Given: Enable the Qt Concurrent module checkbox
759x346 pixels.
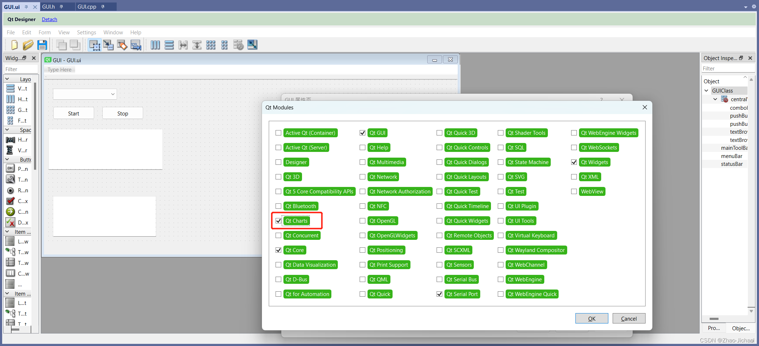Looking at the screenshot, I should pos(278,236).
